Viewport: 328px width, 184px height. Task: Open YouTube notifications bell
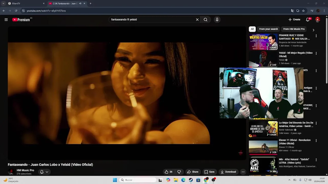[x=308, y=19]
